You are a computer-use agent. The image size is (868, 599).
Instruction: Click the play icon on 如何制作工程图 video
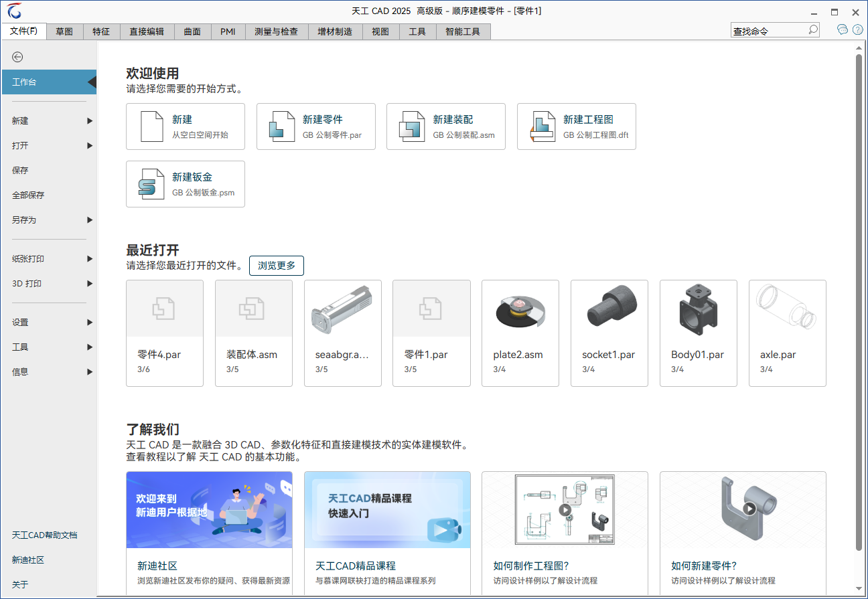(x=565, y=510)
